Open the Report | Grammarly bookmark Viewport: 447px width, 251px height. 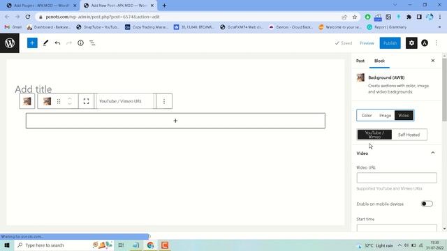pyautogui.click(x=387, y=27)
